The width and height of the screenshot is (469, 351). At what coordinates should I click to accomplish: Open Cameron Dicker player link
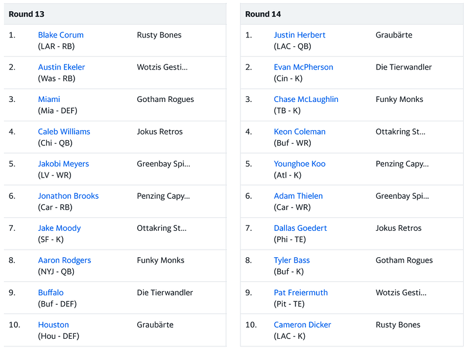pos(303,325)
